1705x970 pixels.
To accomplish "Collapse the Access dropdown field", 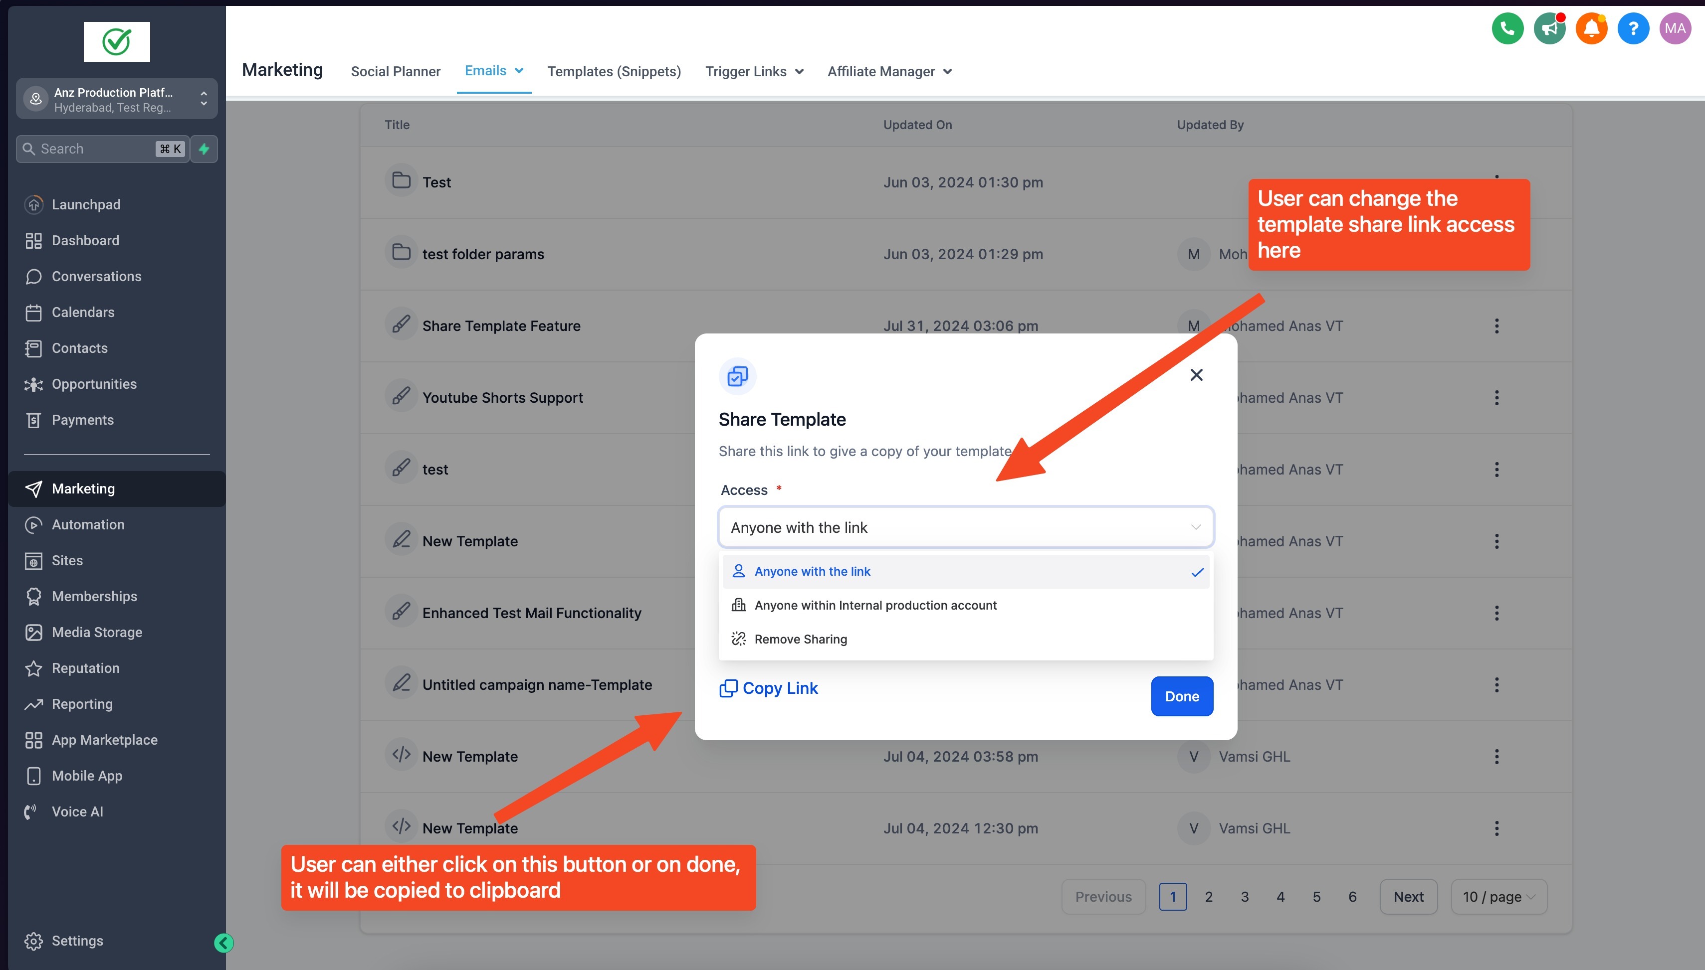I will click(x=1195, y=527).
